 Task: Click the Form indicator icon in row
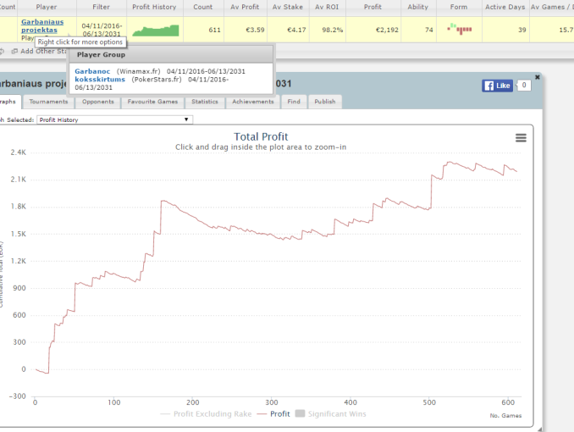pos(460,30)
